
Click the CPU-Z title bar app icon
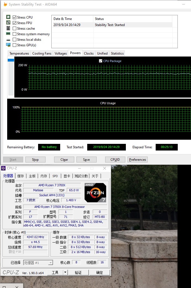click(3, 168)
